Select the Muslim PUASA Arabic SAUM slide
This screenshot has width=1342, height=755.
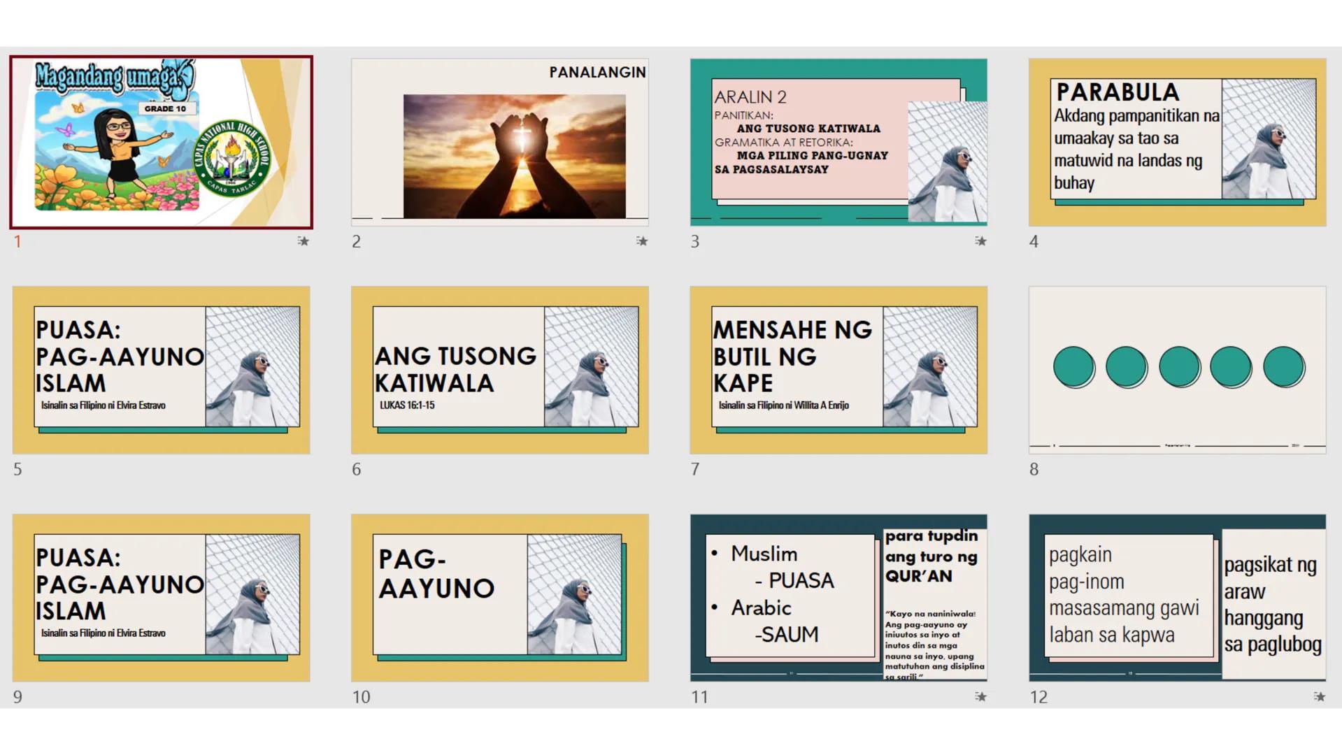838,598
